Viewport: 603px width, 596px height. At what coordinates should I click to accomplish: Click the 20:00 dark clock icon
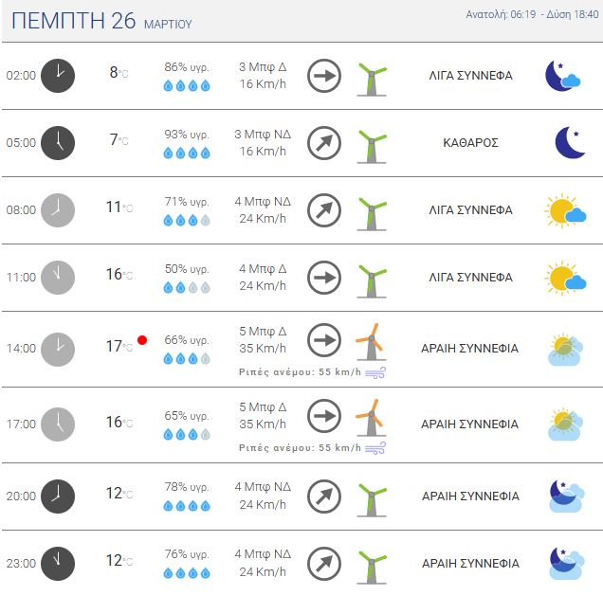point(58,496)
